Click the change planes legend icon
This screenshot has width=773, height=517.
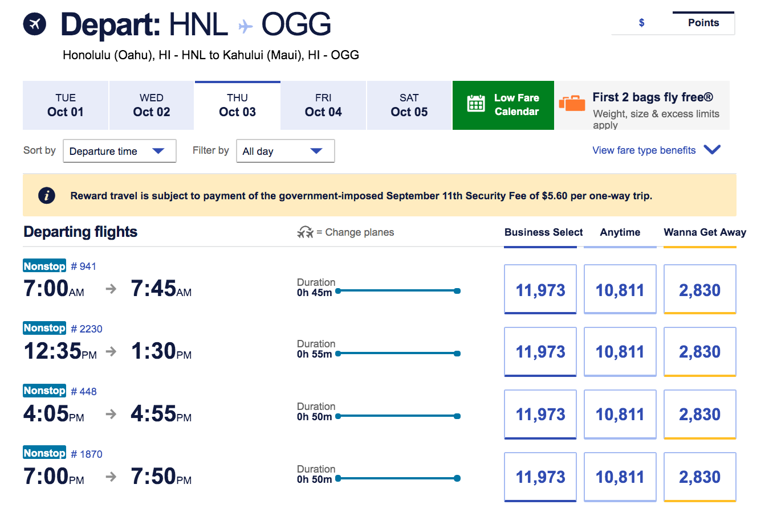coord(306,232)
